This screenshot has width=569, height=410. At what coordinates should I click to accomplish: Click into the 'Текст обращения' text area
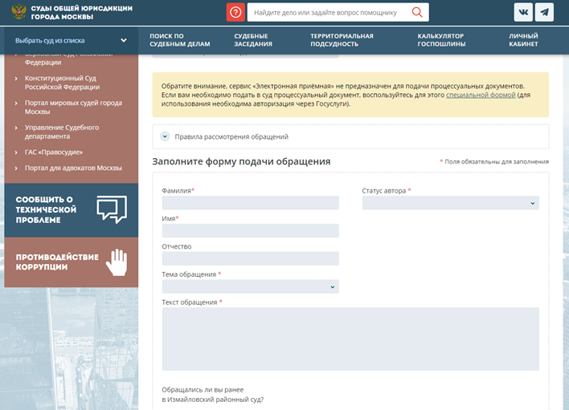coord(350,339)
